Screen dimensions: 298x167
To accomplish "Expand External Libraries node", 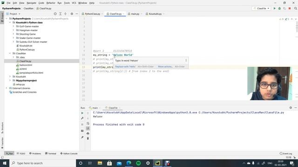I will pos(7,88).
